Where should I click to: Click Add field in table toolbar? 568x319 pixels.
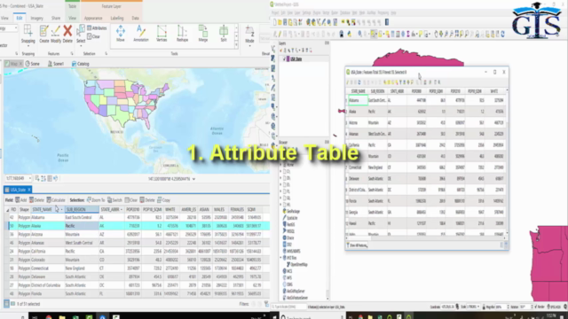tap(21, 200)
